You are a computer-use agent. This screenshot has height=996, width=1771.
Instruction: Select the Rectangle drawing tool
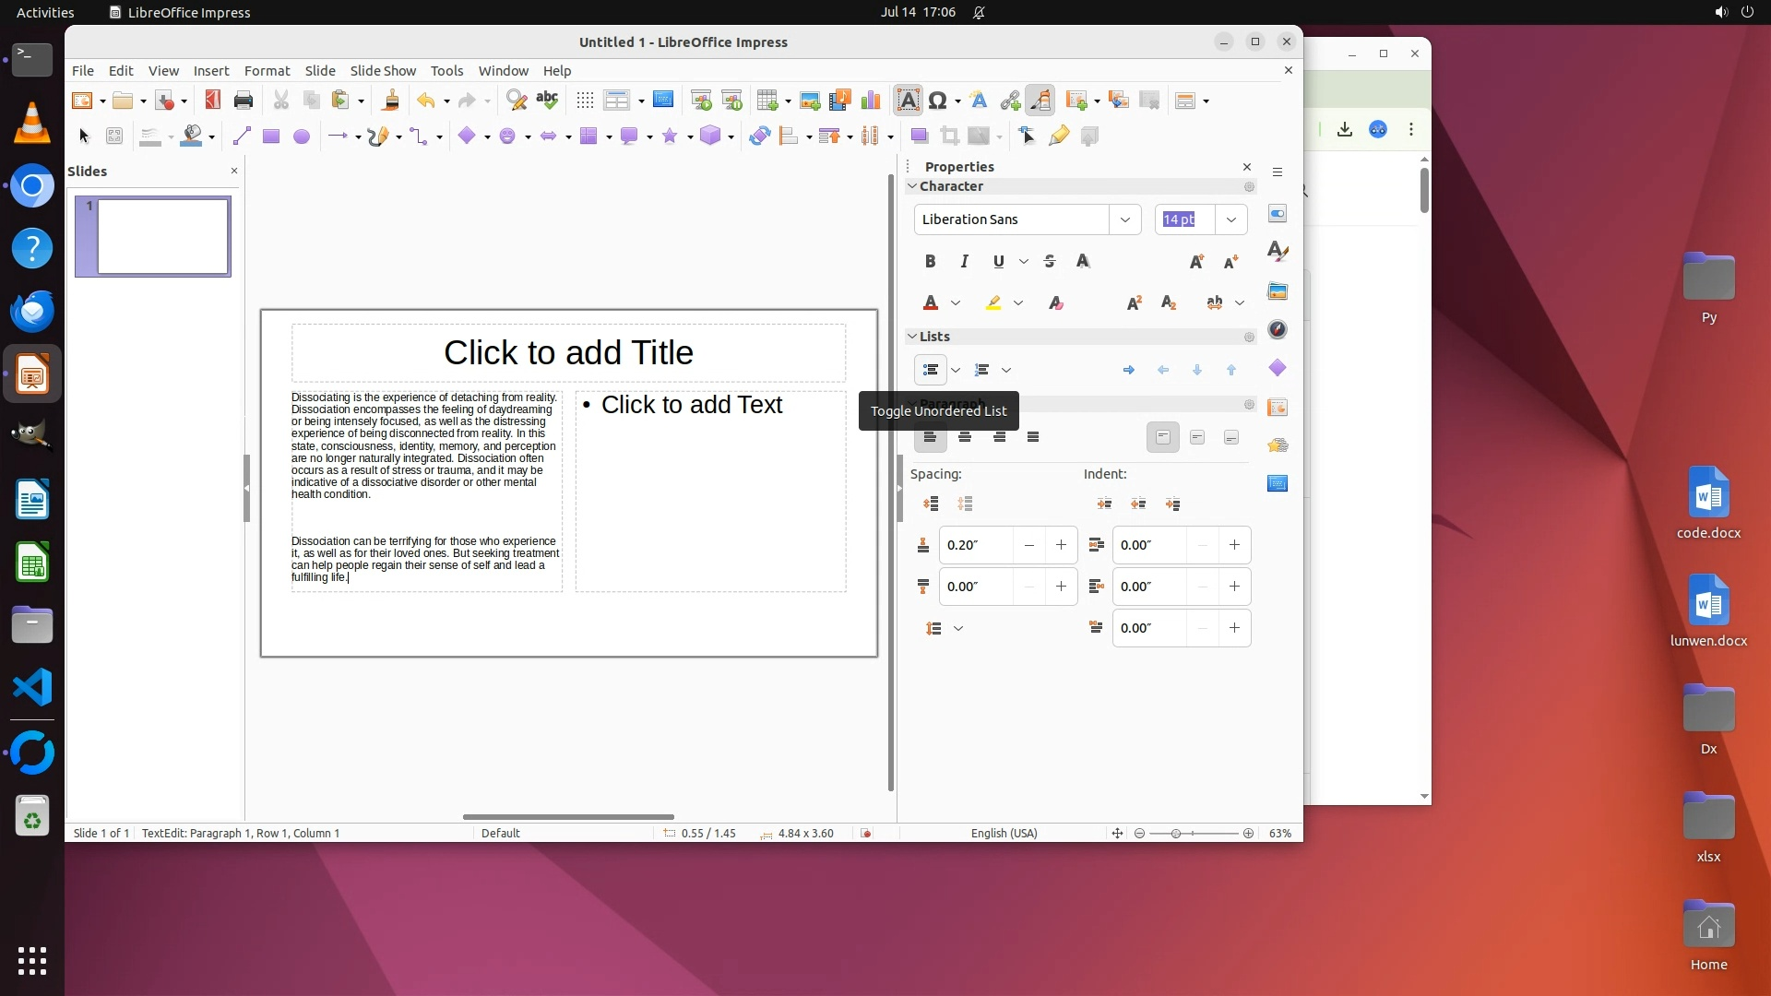[x=270, y=136]
